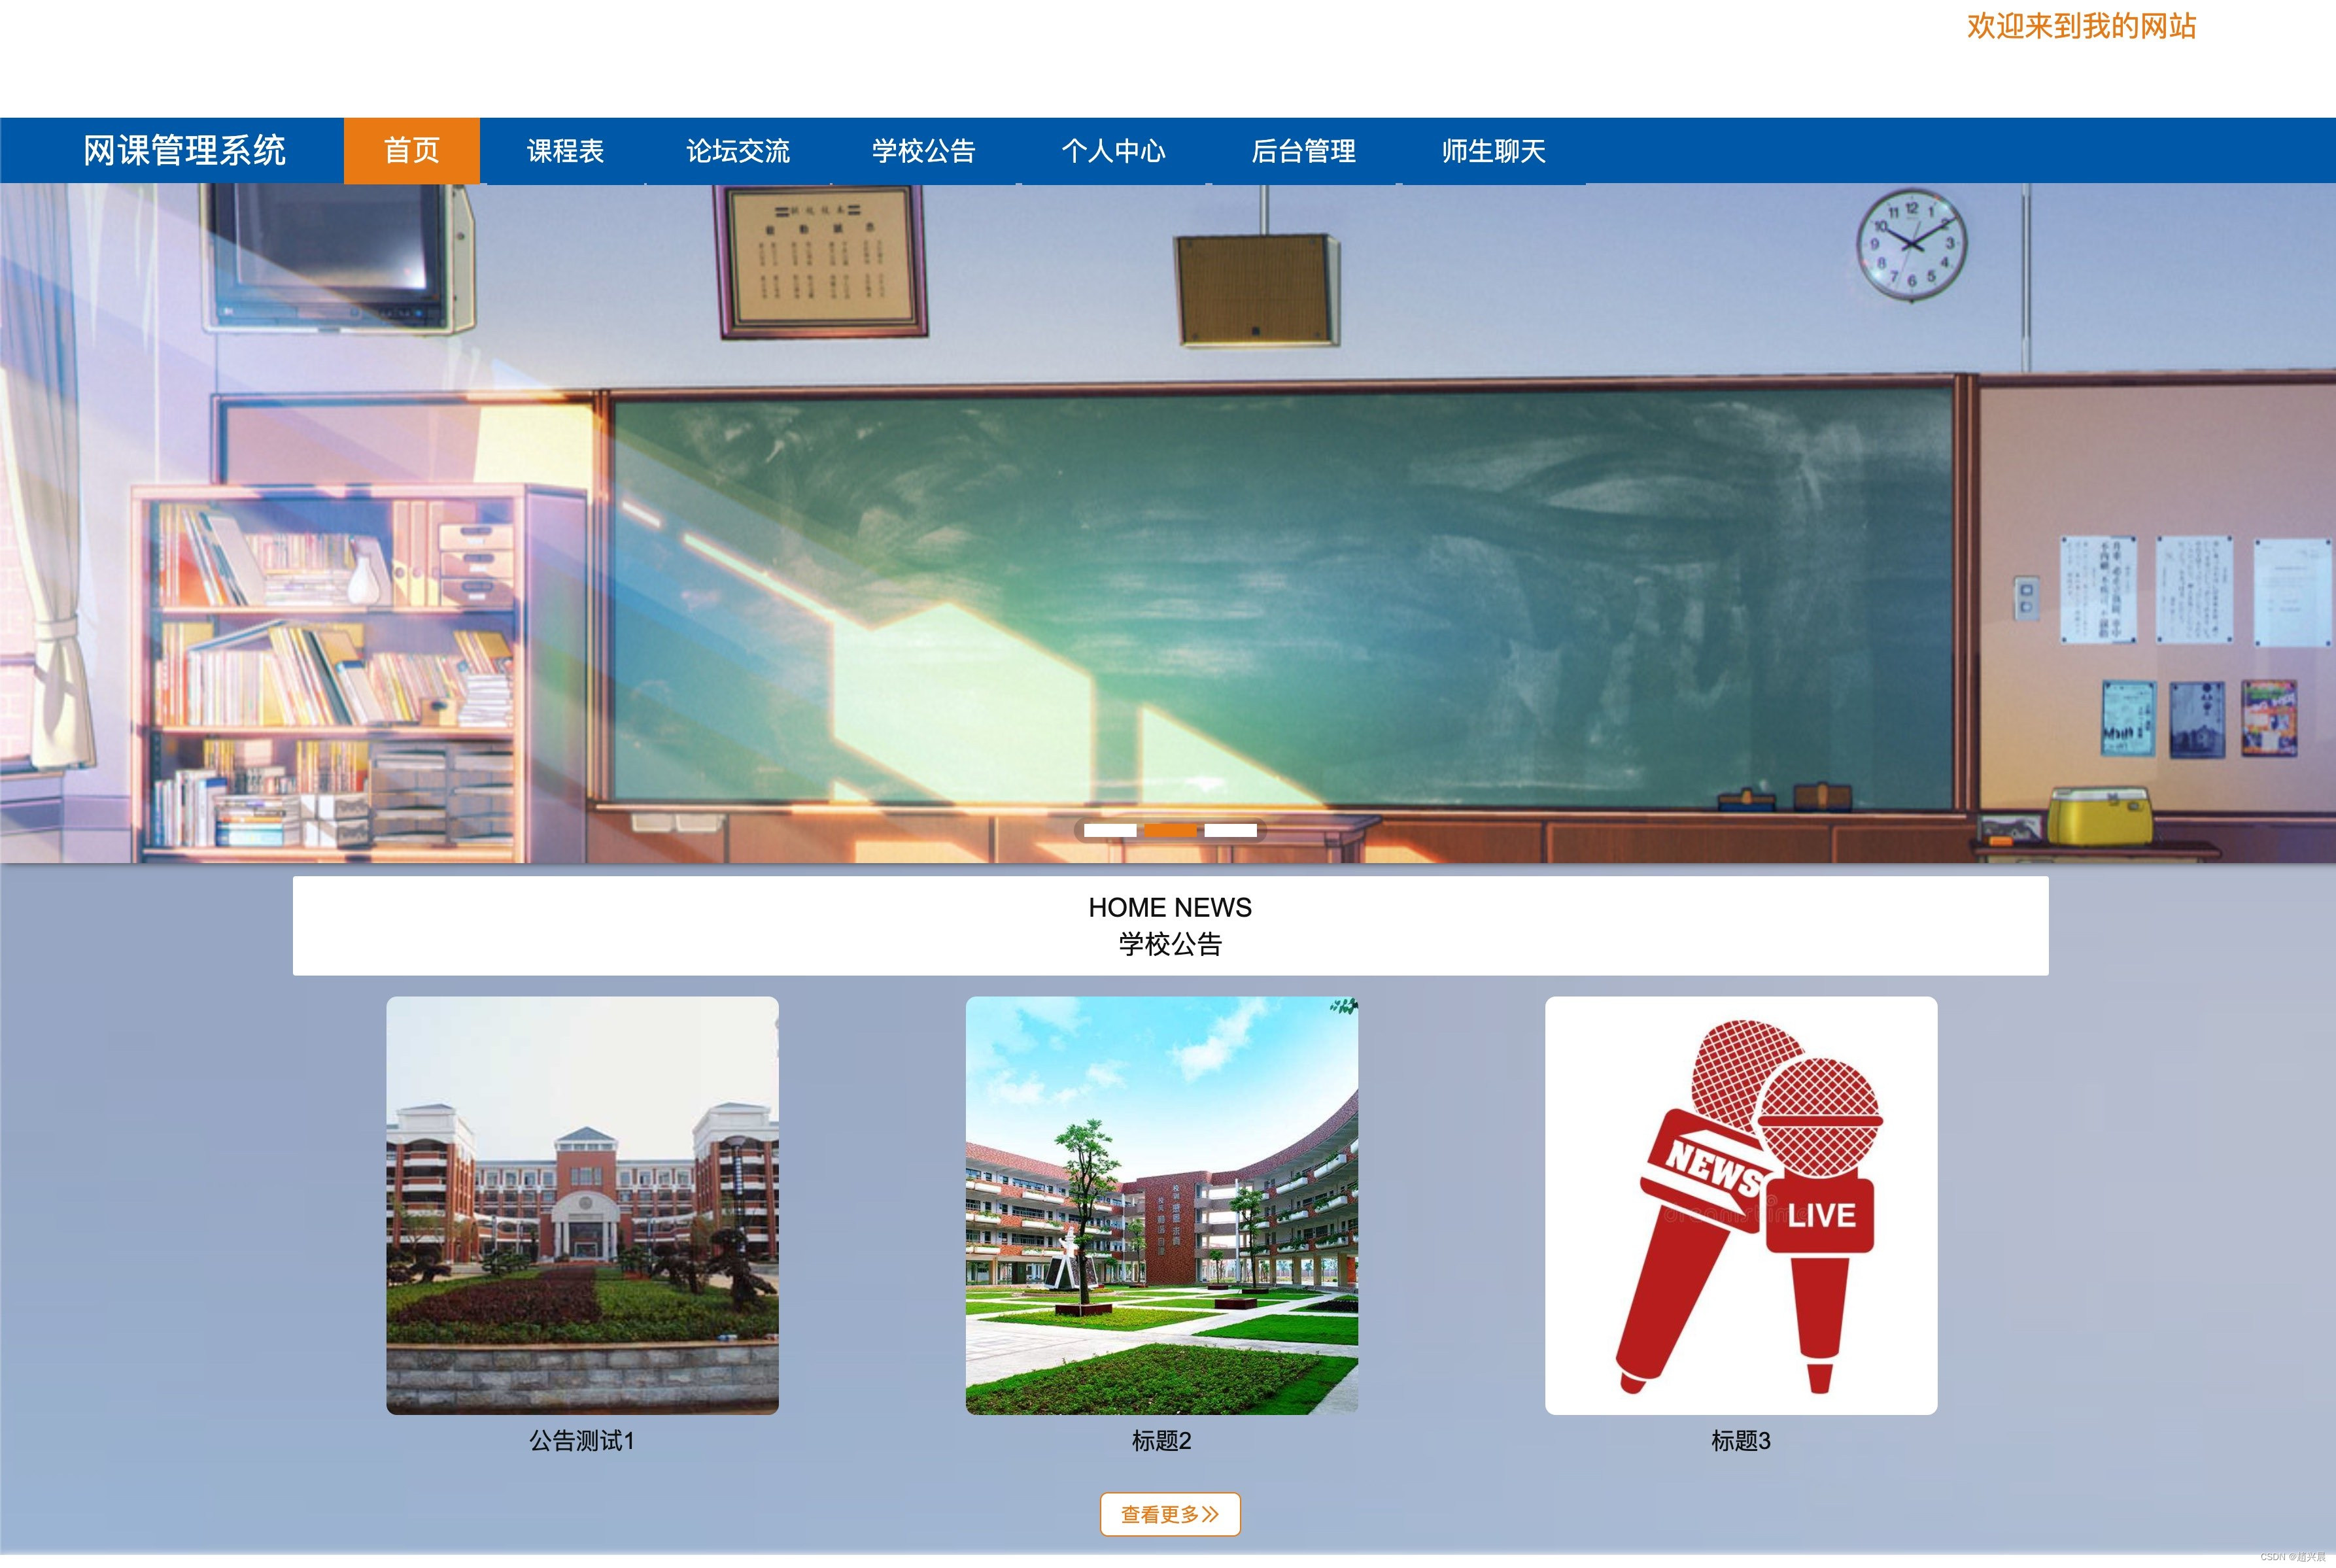Open the 标题2 campus courtyard thumbnail

tap(1162, 1205)
